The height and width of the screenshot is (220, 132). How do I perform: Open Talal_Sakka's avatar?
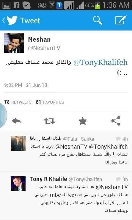[x=18, y=143]
